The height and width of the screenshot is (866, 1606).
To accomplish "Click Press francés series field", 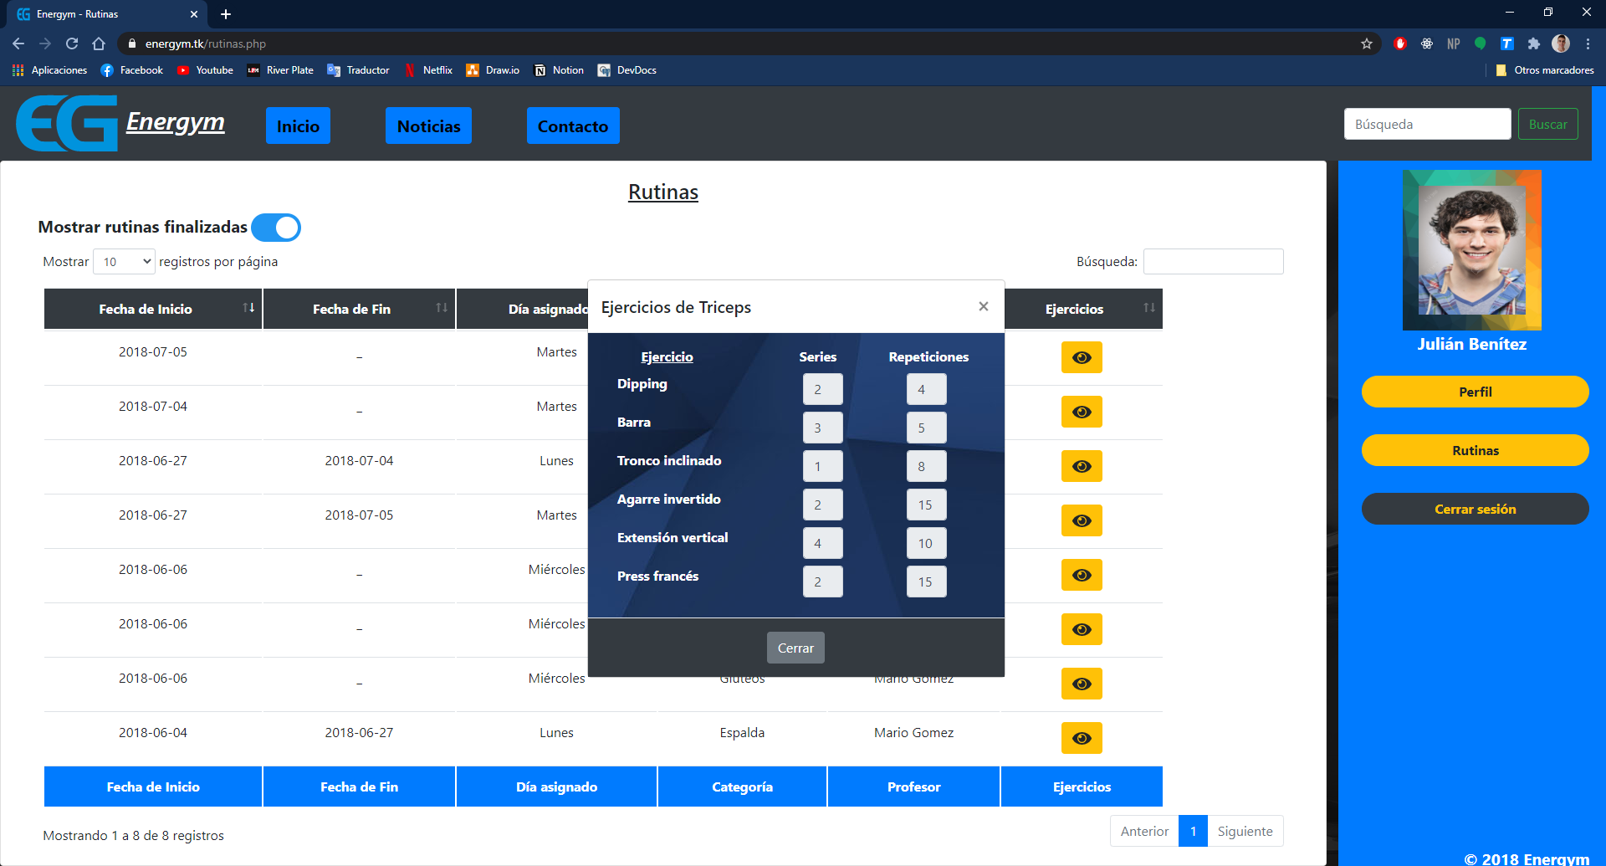I will 822,582.
